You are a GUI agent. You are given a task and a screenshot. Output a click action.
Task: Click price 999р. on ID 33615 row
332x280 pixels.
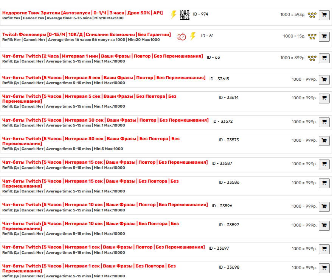tap(304, 79)
